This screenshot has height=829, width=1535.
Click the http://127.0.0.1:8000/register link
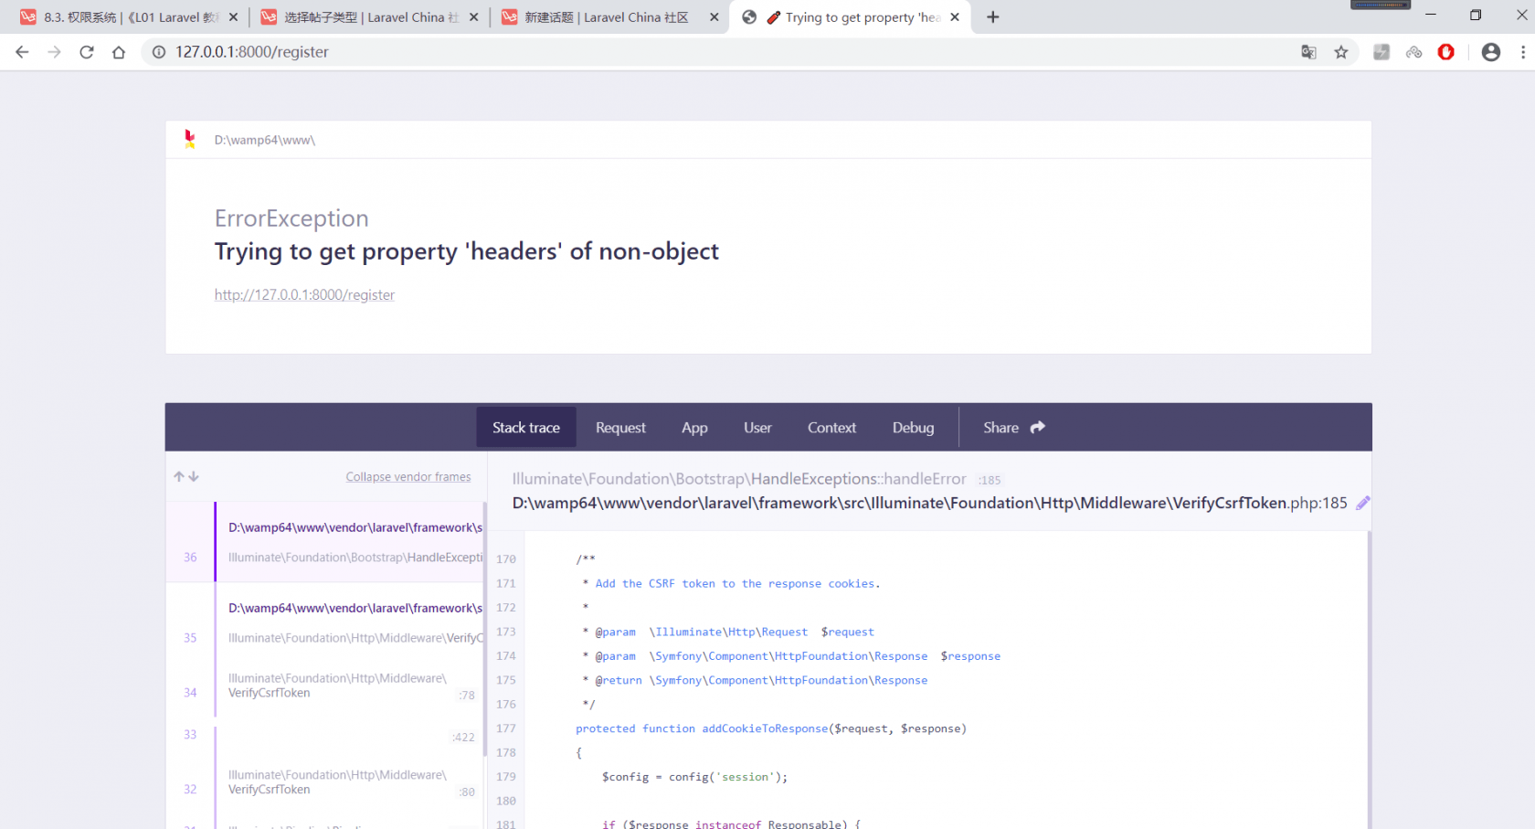tap(304, 295)
